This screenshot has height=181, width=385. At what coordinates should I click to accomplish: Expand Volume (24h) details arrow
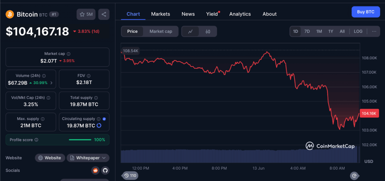[51, 83]
